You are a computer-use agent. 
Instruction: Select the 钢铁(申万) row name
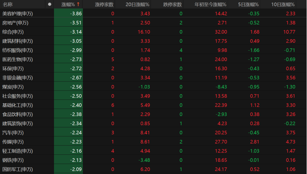click(13, 160)
